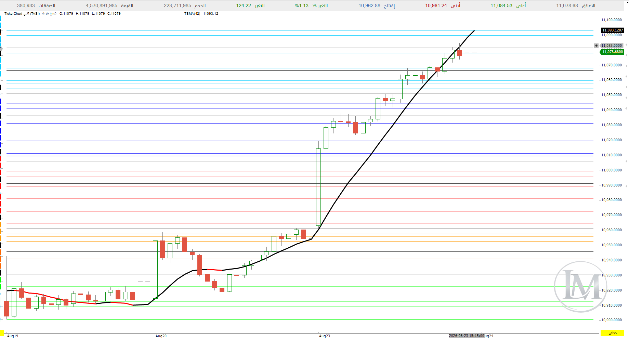This screenshot has height=338, width=629.
Task: Click the 11,020.0000 price axis label
Action: (612, 140)
